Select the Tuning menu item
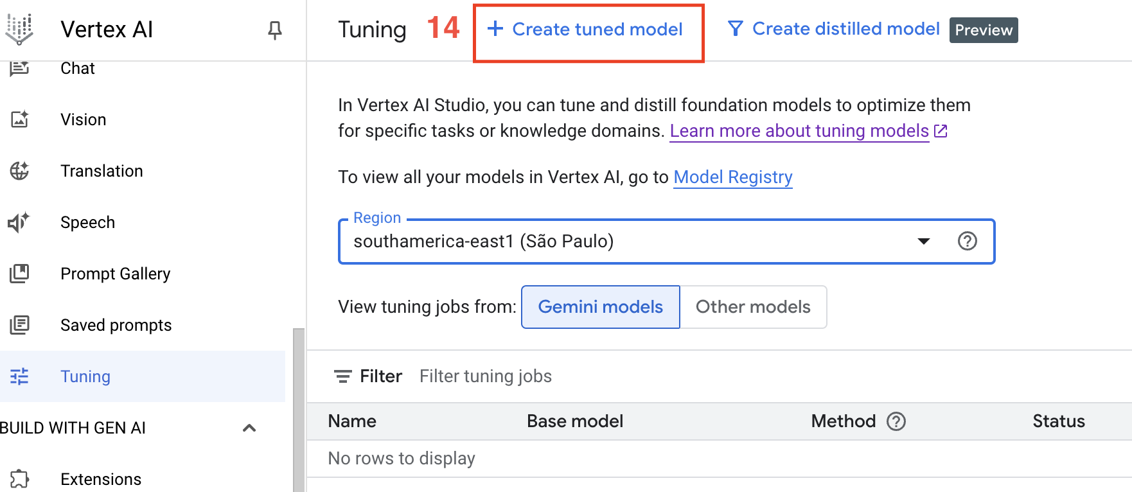This screenshot has height=492, width=1132. [x=143, y=376]
